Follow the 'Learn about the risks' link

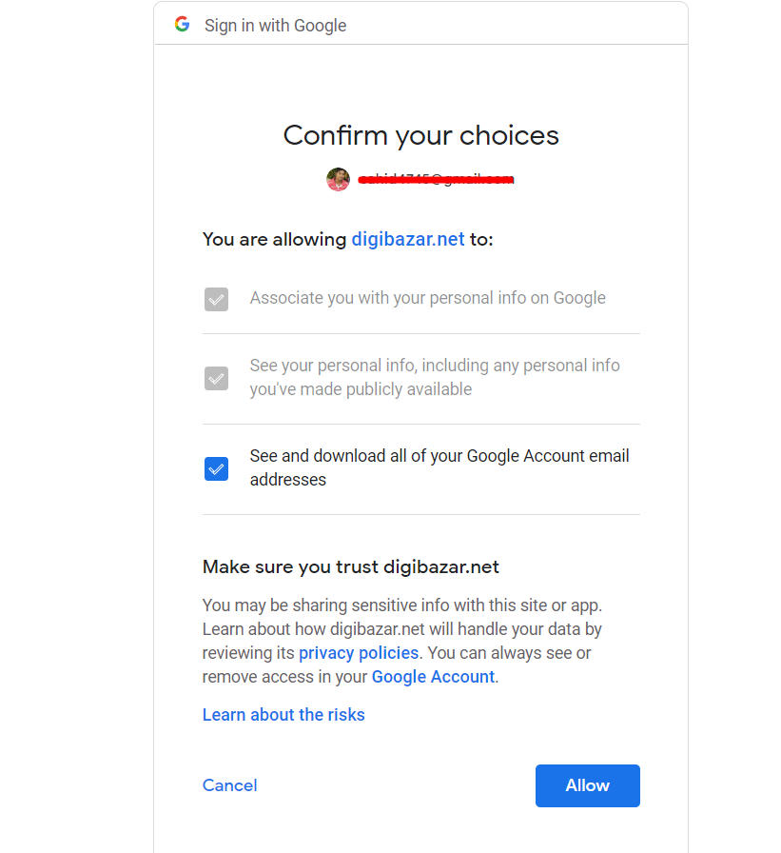pos(283,715)
